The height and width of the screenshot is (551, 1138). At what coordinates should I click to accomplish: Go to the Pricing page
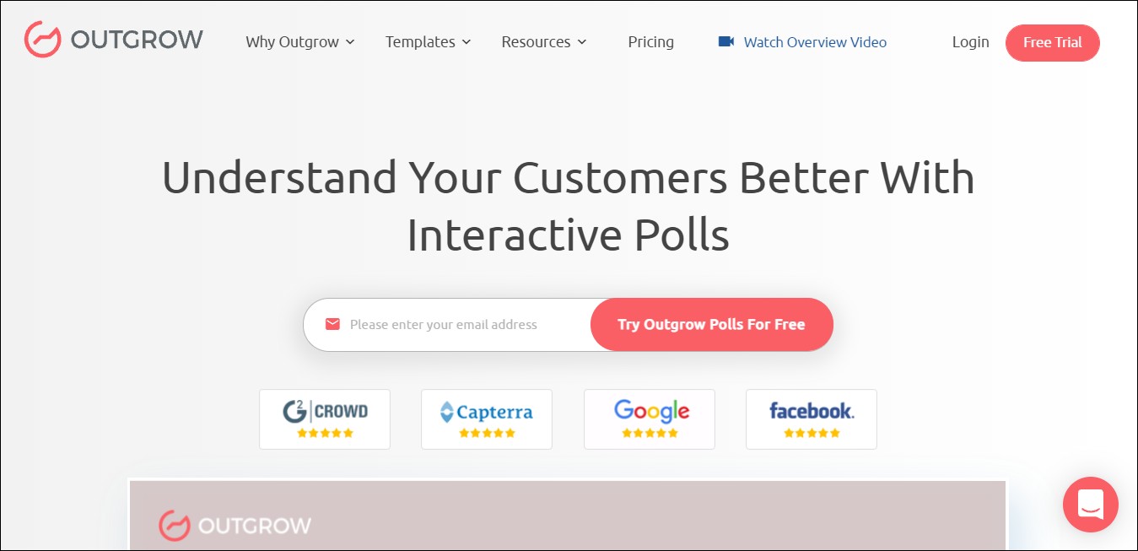651,42
